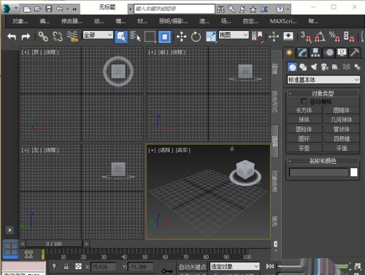The width and height of the screenshot is (365, 275).
Task: Open help with the question mark icon
Action: click(x=280, y=10)
